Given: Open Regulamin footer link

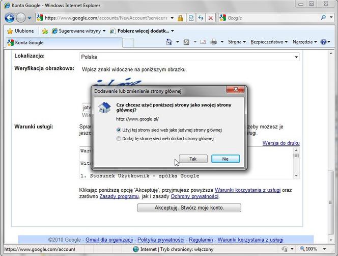Looking at the screenshot, I should coord(201,240).
